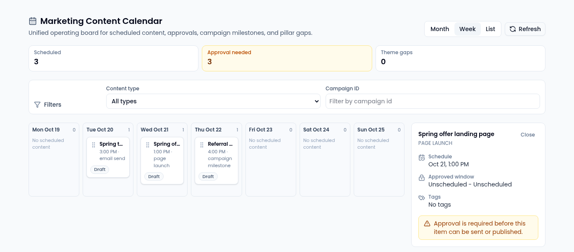Click No scheduled content under Mon Oct 19
This screenshot has width=574, height=252.
(x=48, y=144)
